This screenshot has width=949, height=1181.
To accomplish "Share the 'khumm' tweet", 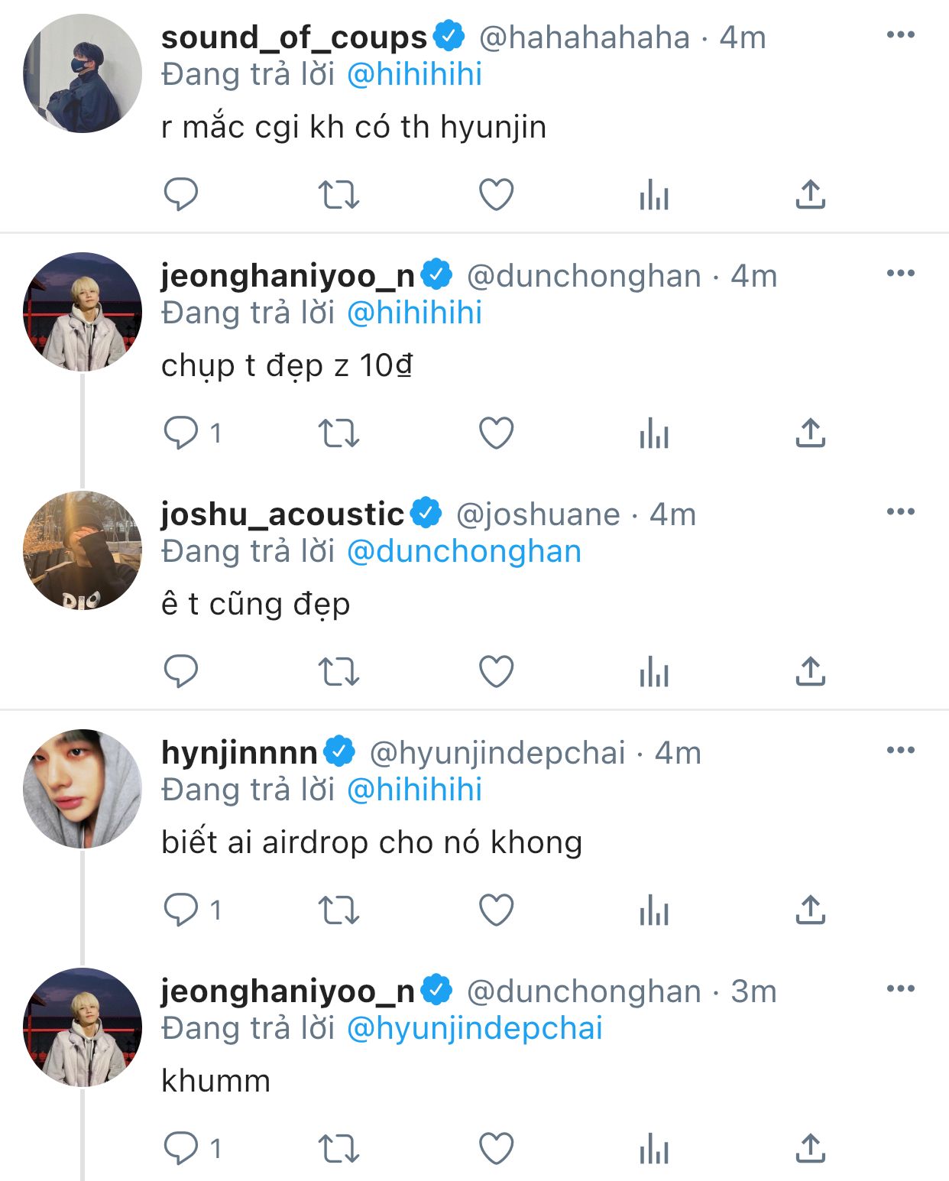I will coord(810,1149).
